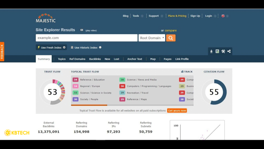Click the orange search magnifier button

pos(171,38)
